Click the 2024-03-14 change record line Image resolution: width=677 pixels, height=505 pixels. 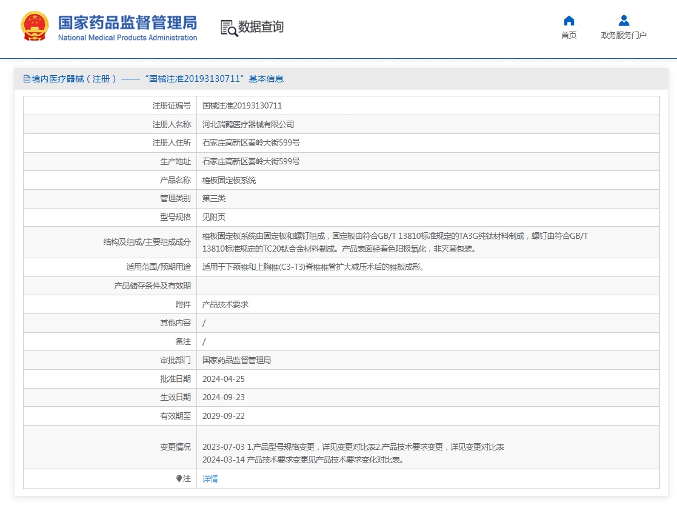tap(303, 460)
